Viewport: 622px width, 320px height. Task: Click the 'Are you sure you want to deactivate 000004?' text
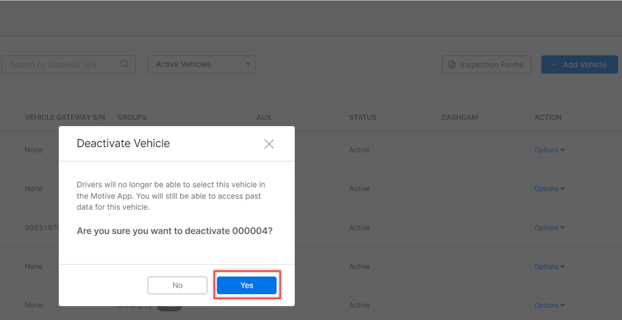(174, 231)
